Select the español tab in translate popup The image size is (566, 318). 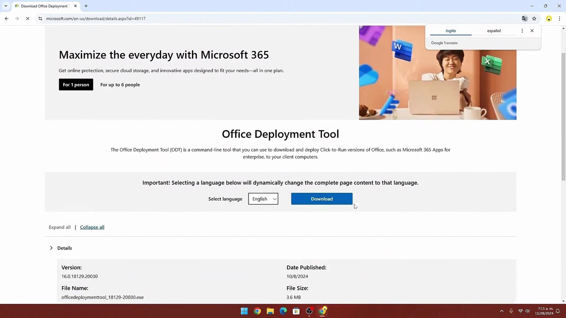coord(494,31)
